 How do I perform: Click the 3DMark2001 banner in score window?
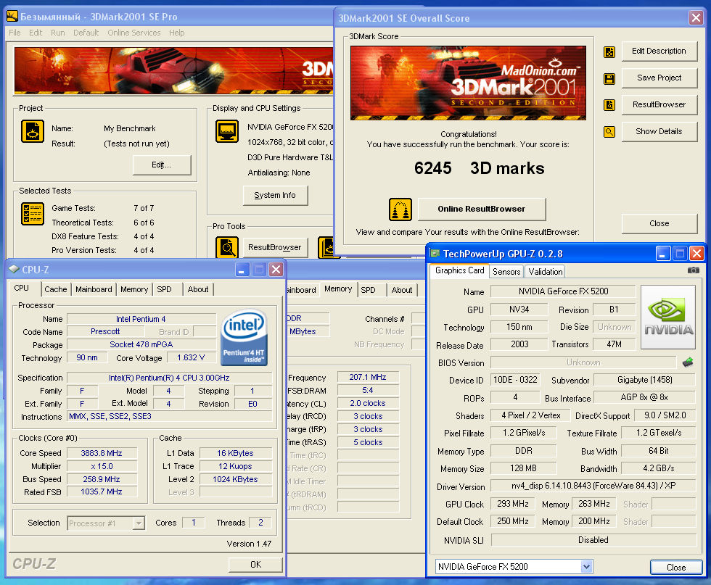click(468, 83)
